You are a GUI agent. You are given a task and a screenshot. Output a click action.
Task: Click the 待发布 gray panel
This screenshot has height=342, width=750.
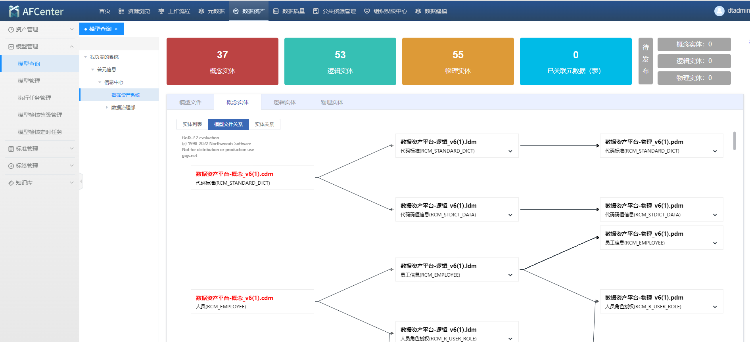(646, 61)
